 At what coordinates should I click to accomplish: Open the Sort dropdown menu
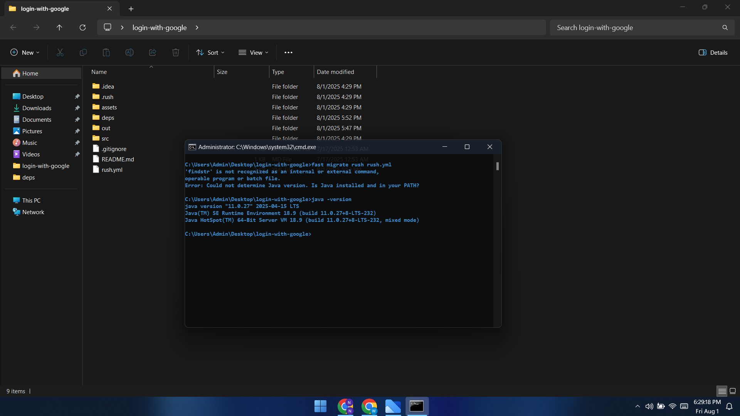point(210,52)
